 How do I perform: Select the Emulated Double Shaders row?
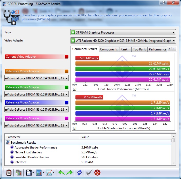(x=88, y=157)
